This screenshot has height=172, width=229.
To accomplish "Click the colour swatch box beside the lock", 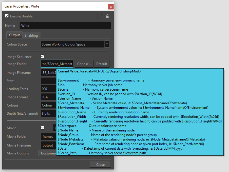I will pyautogui.click(x=100, y=16).
